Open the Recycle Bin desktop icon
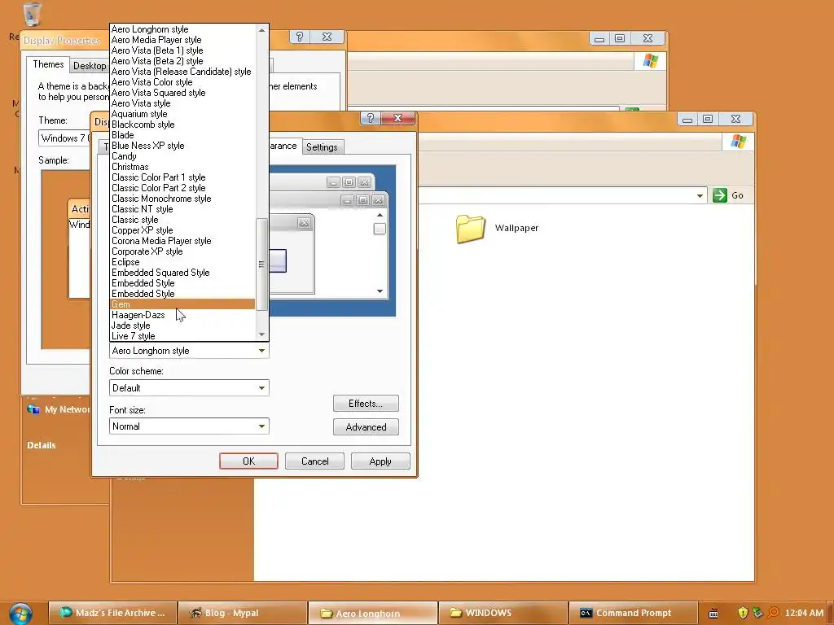The height and width of the screenshot is (625, 834). 32,15
